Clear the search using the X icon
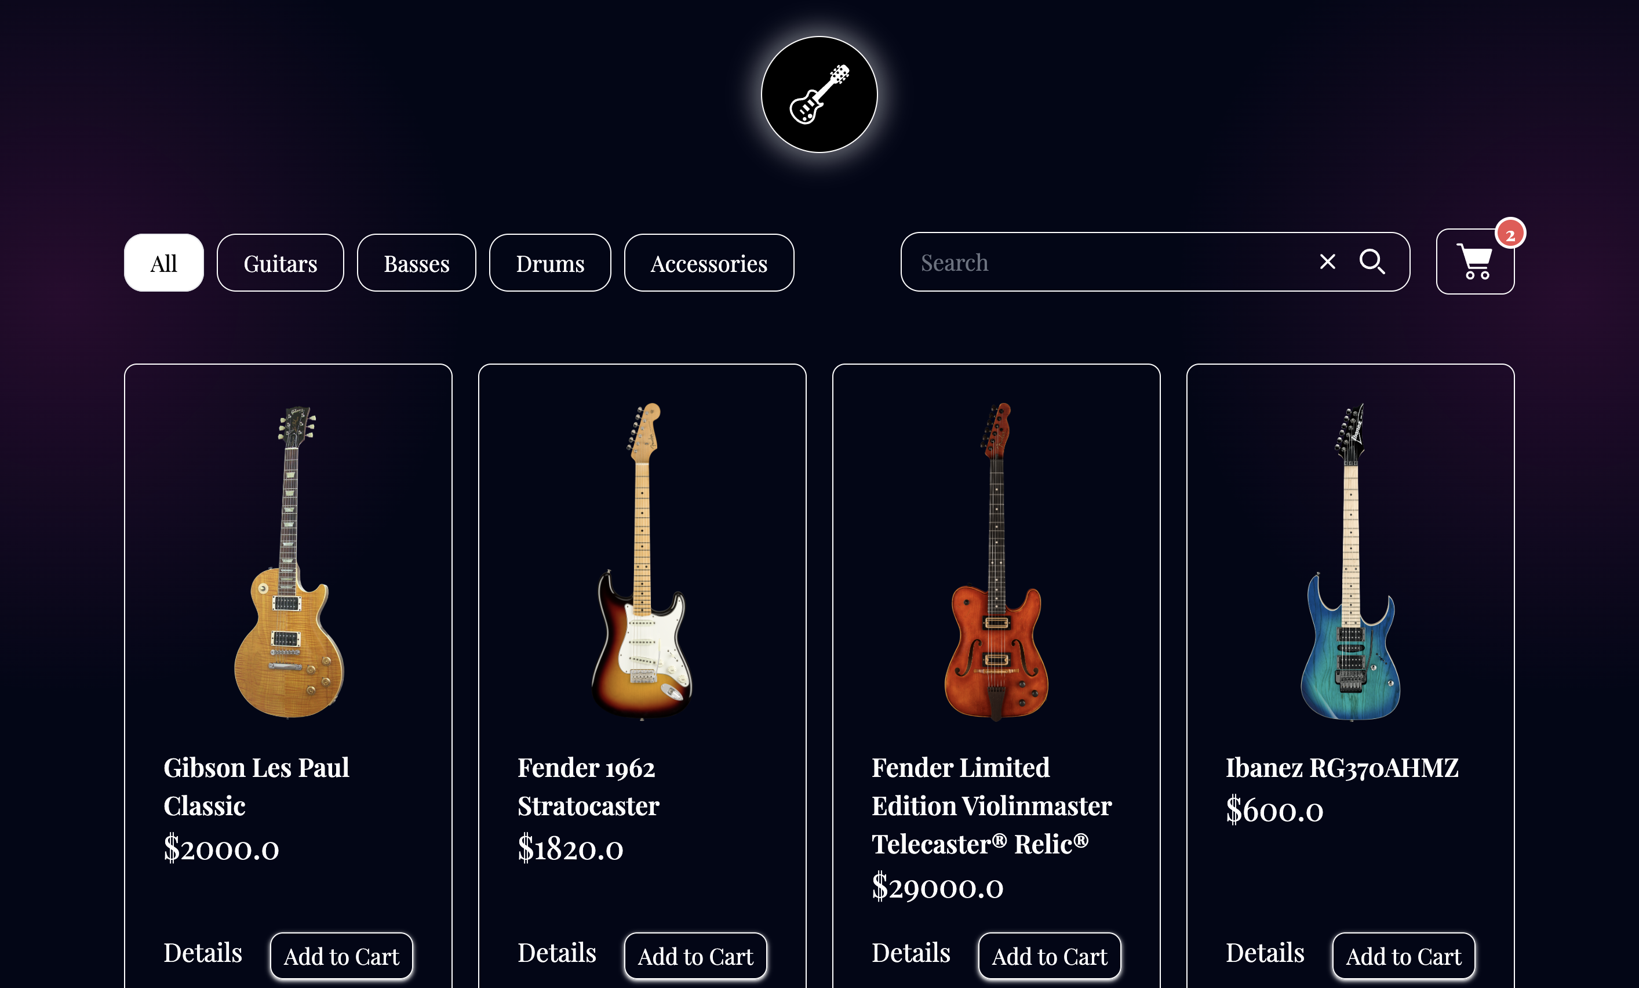This screenshot has height=988, width=1639. point(1327,261)
